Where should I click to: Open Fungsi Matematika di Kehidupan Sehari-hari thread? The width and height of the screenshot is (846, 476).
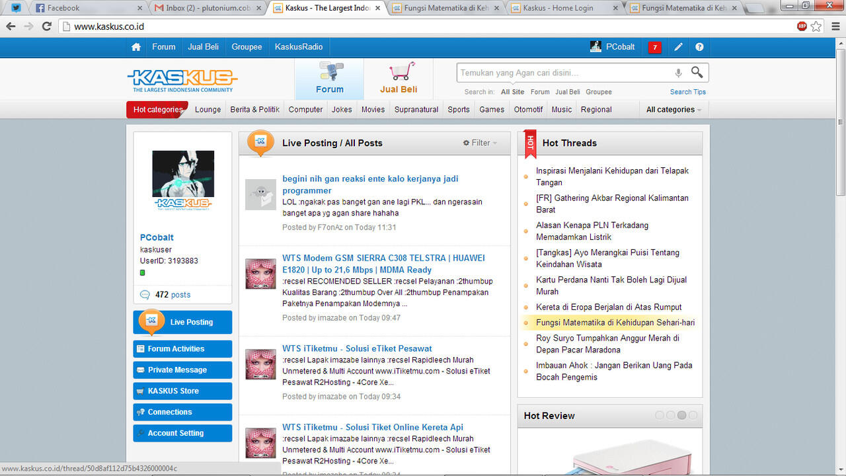615,323
